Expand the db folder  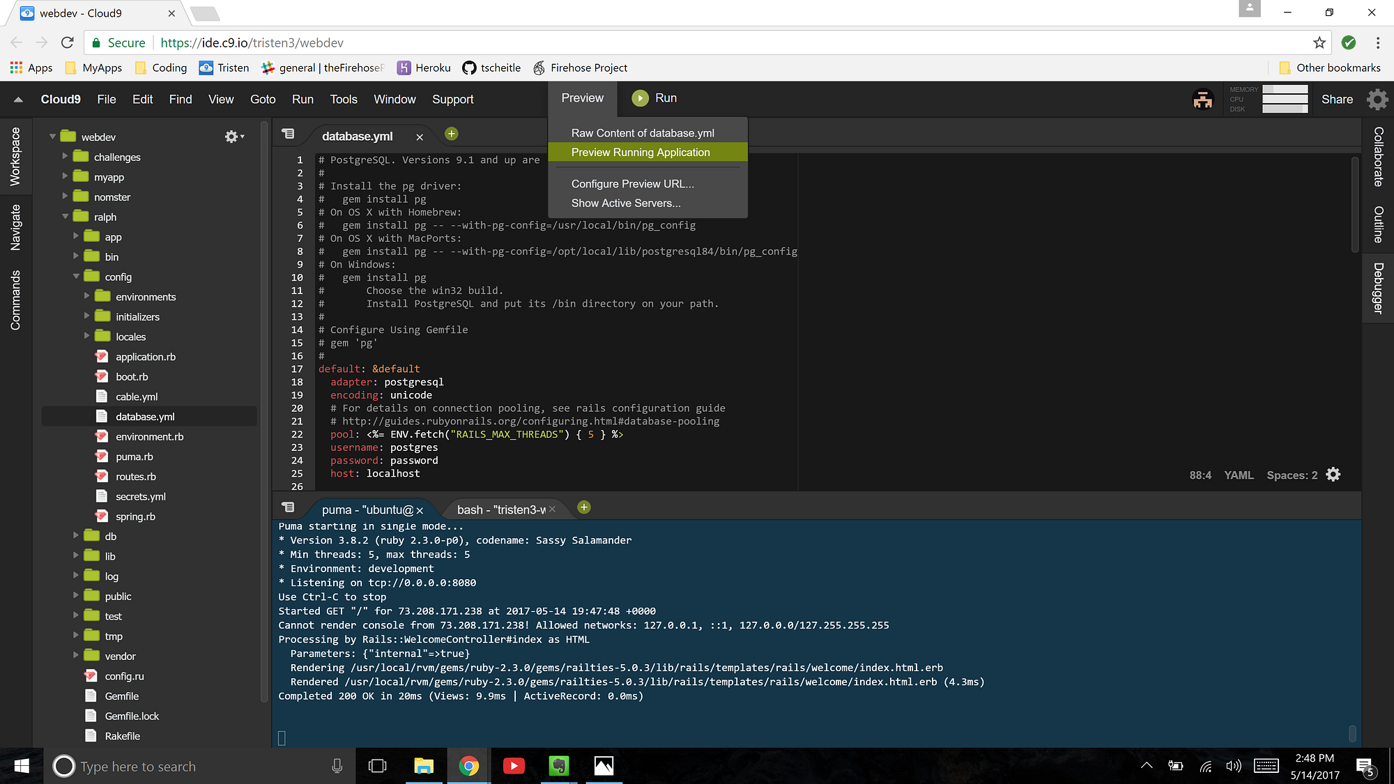pyautogui.click(x=76, y=536)
